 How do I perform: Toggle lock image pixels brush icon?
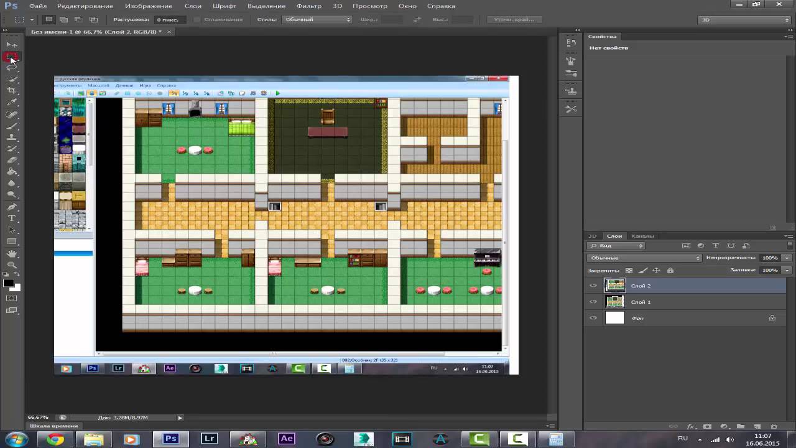click(x=643, y=271)
